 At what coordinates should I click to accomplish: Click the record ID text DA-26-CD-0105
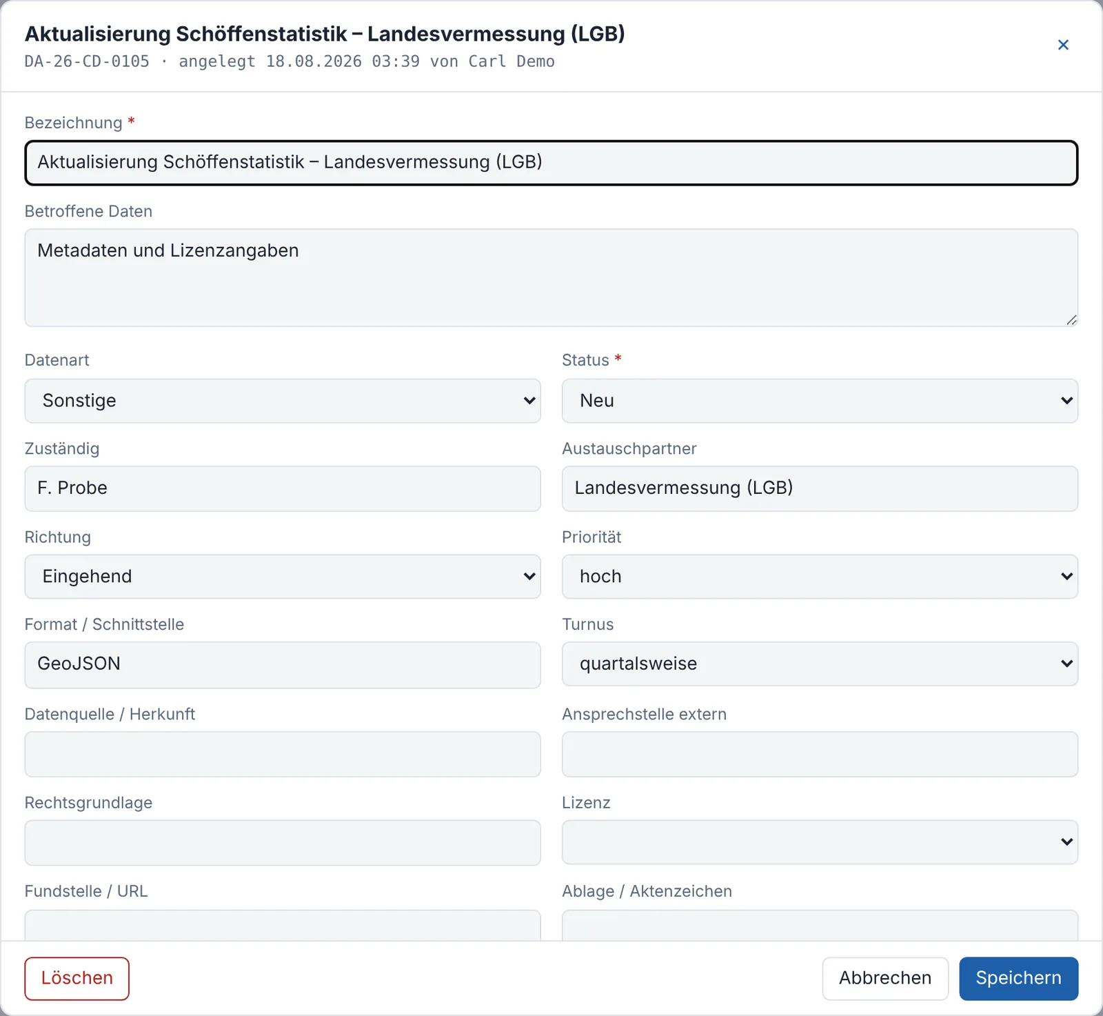pos(87,61)
